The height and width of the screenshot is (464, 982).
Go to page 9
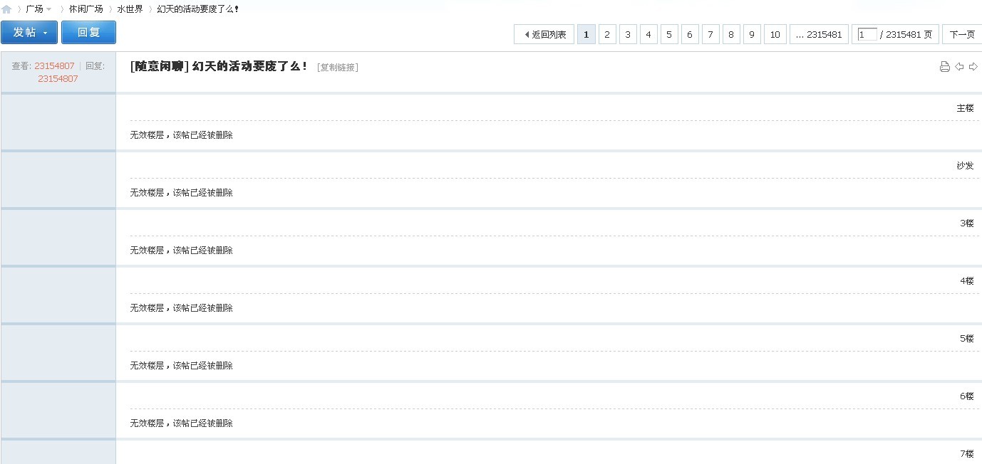[x=752, y=34]
